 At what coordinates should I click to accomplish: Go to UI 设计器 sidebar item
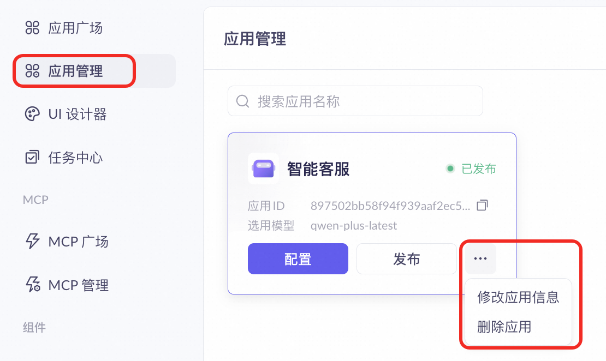(78, 114)
